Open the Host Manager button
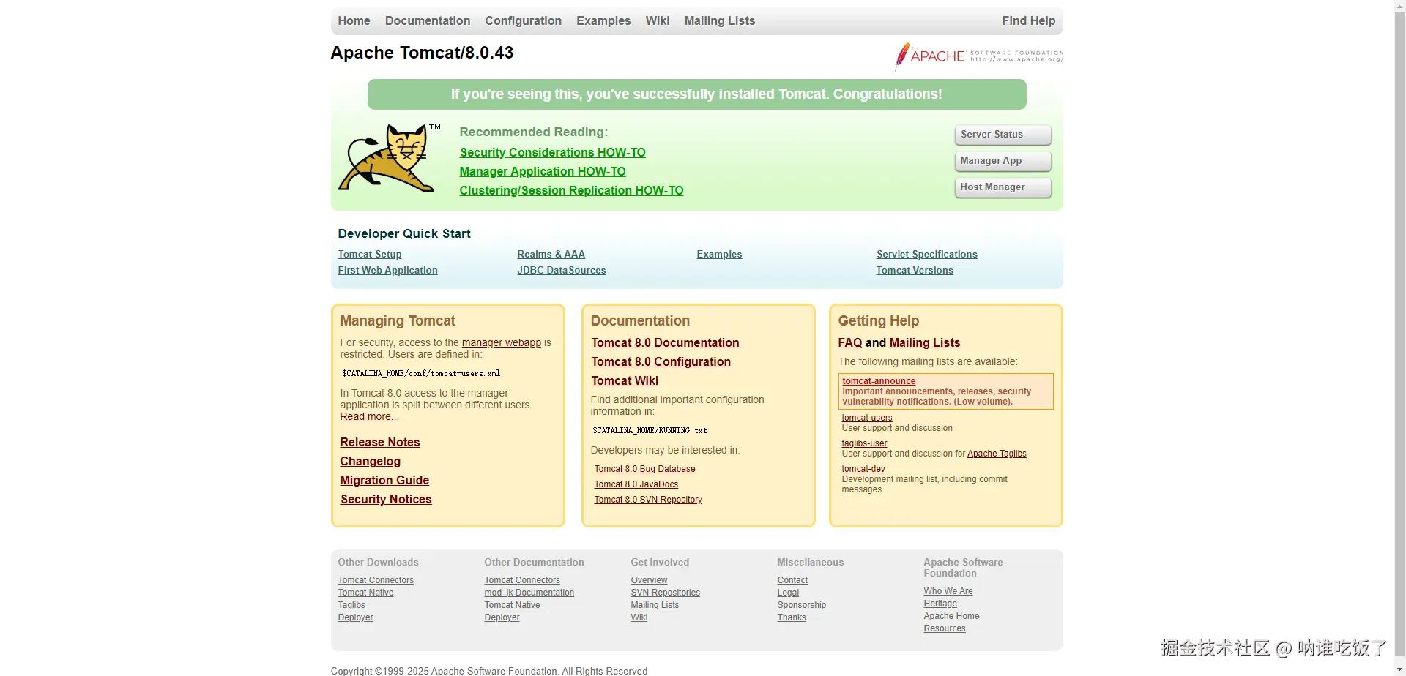1406x676 pixels. pyautogui.click(x=1003, y=187)
